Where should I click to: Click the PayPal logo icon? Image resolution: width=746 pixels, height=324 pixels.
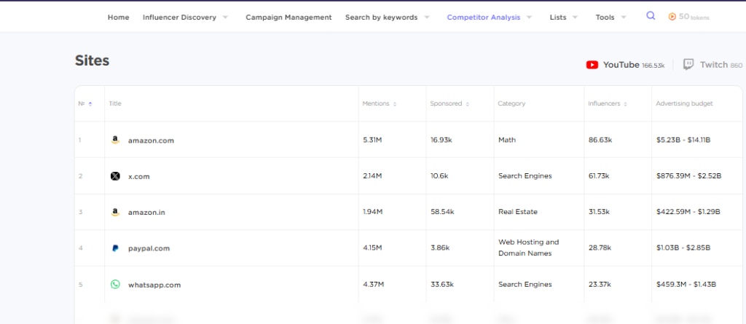tap(115, 248)
